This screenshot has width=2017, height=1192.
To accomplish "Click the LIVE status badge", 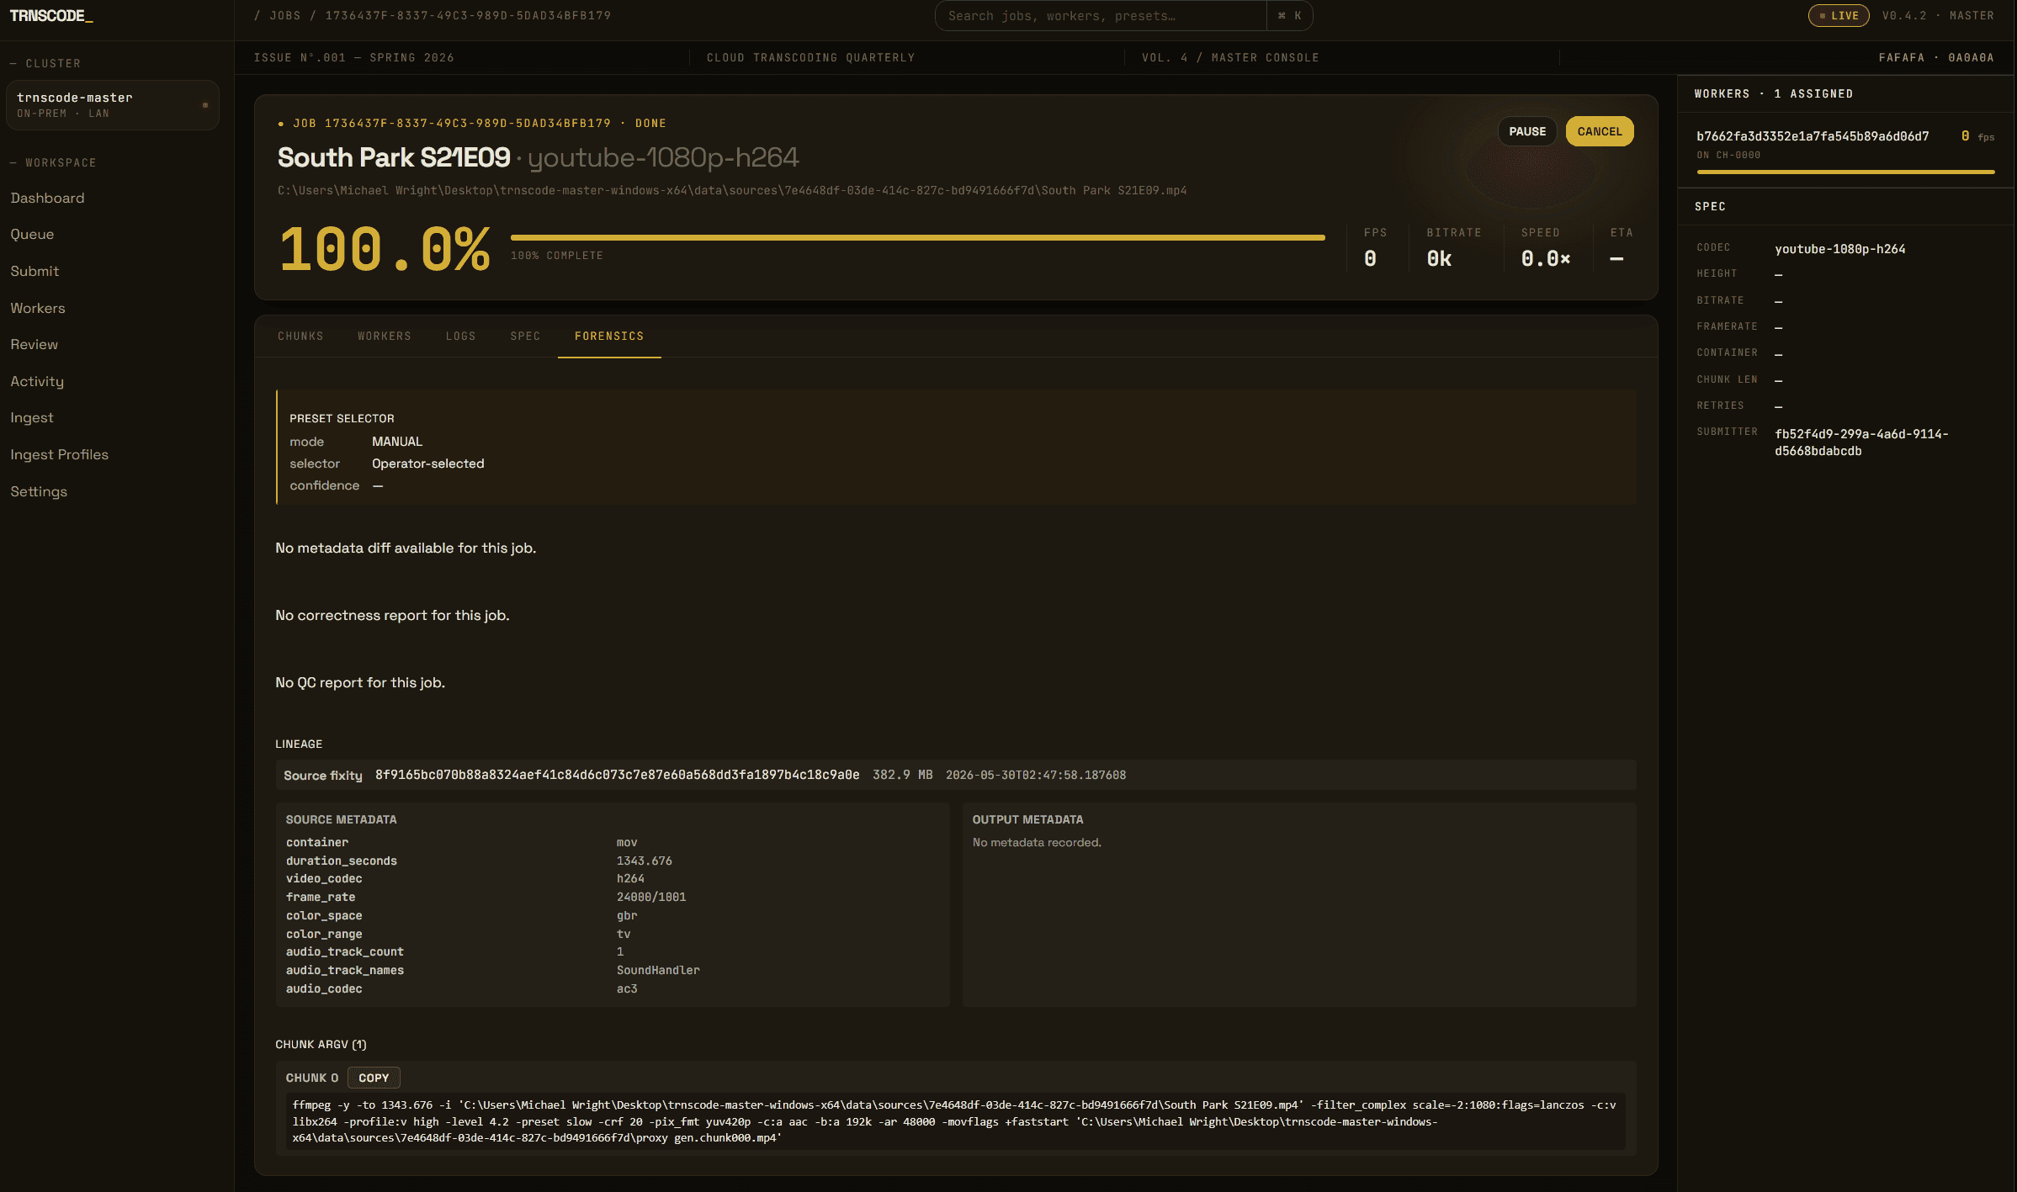I will click(x=1839, y=15).
